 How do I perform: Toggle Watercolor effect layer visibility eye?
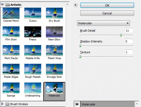(x=77, y=104)
